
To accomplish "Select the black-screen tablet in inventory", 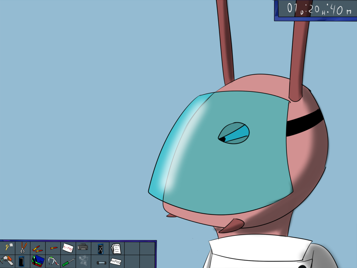I will click(22, 262).
